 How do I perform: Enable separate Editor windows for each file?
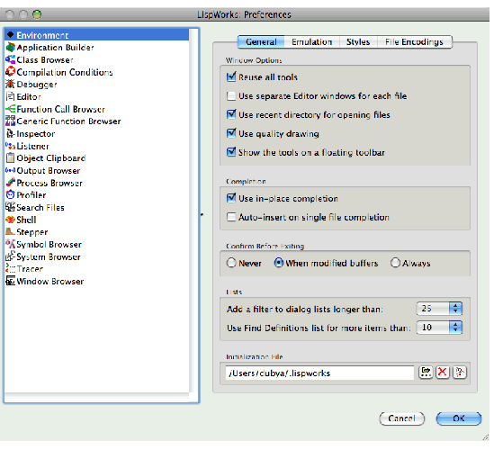click(x=231, y=95)
